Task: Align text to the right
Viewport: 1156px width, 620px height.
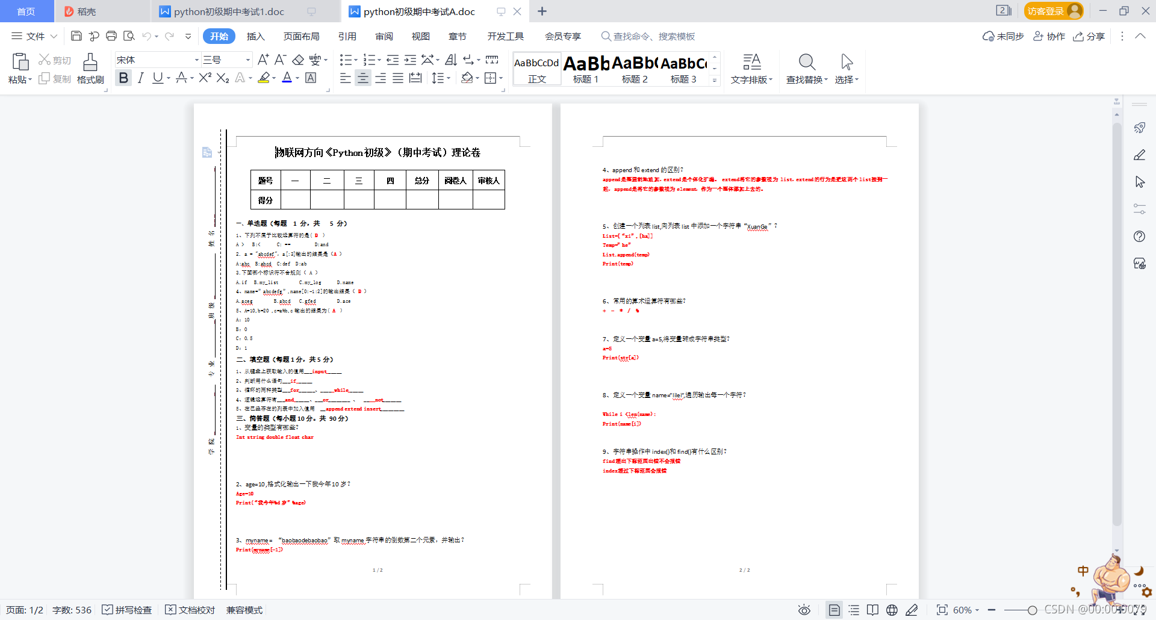Action: 381,78
